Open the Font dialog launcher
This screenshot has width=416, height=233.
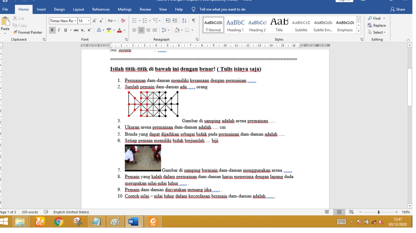click(126, 39)
